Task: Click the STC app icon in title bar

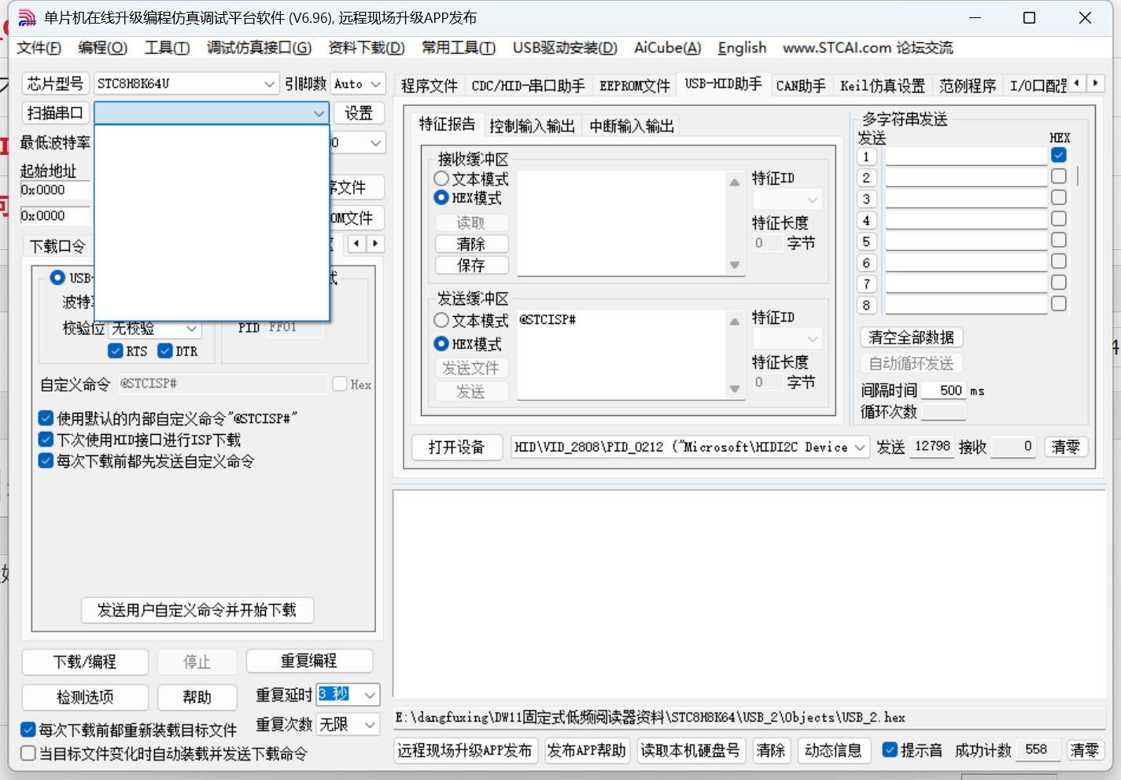Action: tap(27, 18)
